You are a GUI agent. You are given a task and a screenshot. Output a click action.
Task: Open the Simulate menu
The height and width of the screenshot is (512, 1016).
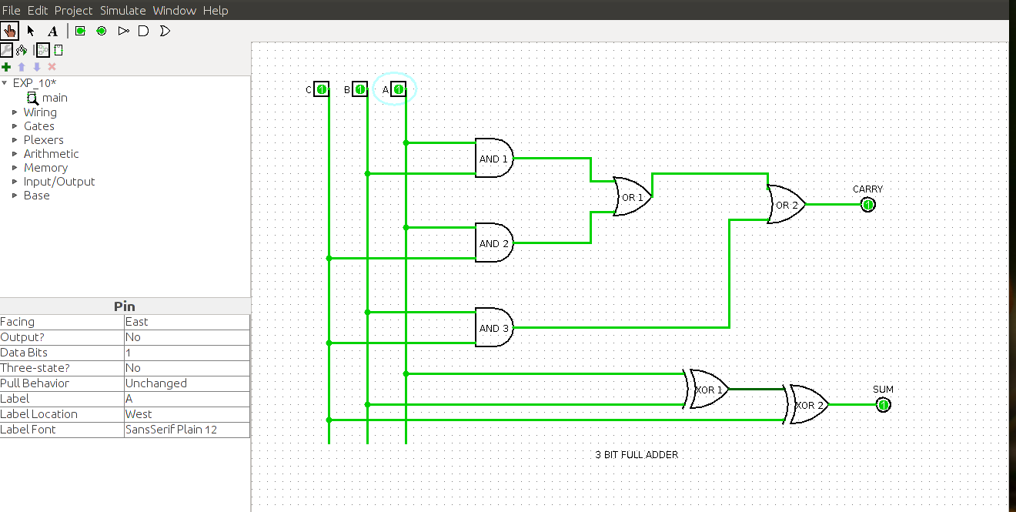[122, 10]
